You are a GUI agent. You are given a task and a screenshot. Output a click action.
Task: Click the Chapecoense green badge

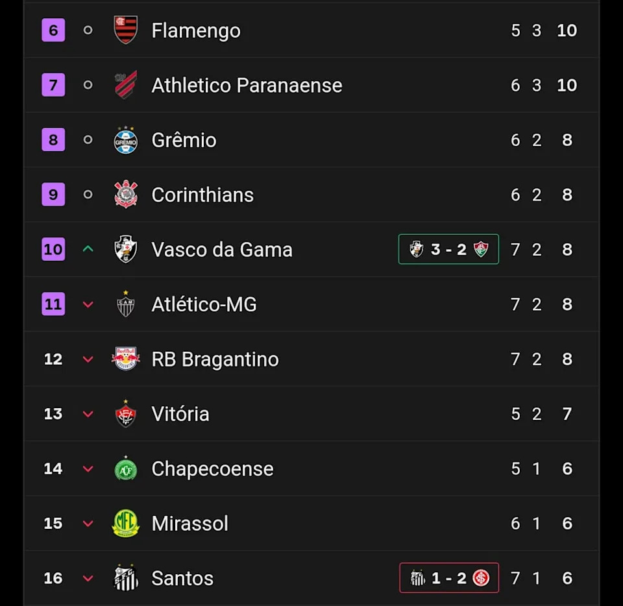coord(125,469)
